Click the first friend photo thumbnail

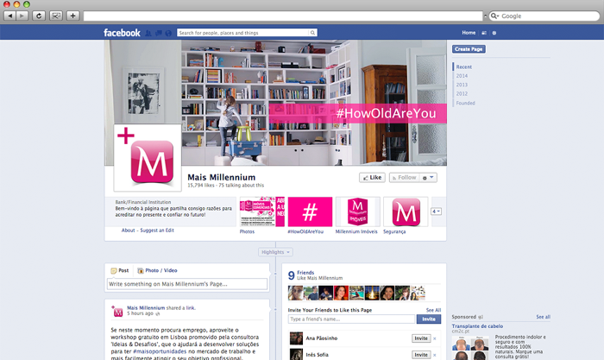click(295, 293)
